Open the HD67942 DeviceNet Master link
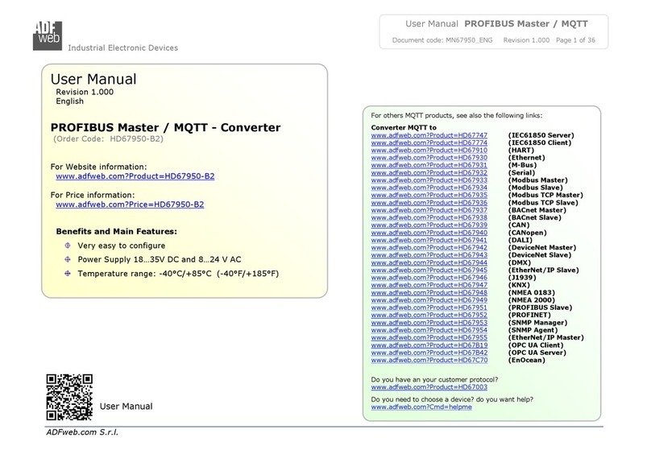 pos(429,248)
